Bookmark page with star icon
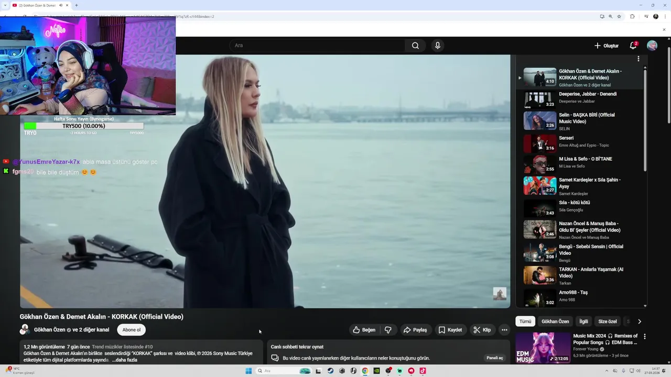This screenshot has height=377, width=671. pyautogui.click(x=619, y=16)
